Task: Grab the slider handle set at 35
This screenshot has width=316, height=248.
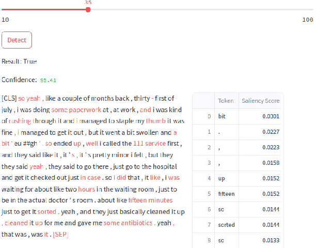Action: click(88, 9)
